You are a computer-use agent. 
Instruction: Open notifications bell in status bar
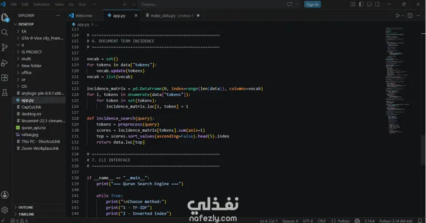point(420,221)
